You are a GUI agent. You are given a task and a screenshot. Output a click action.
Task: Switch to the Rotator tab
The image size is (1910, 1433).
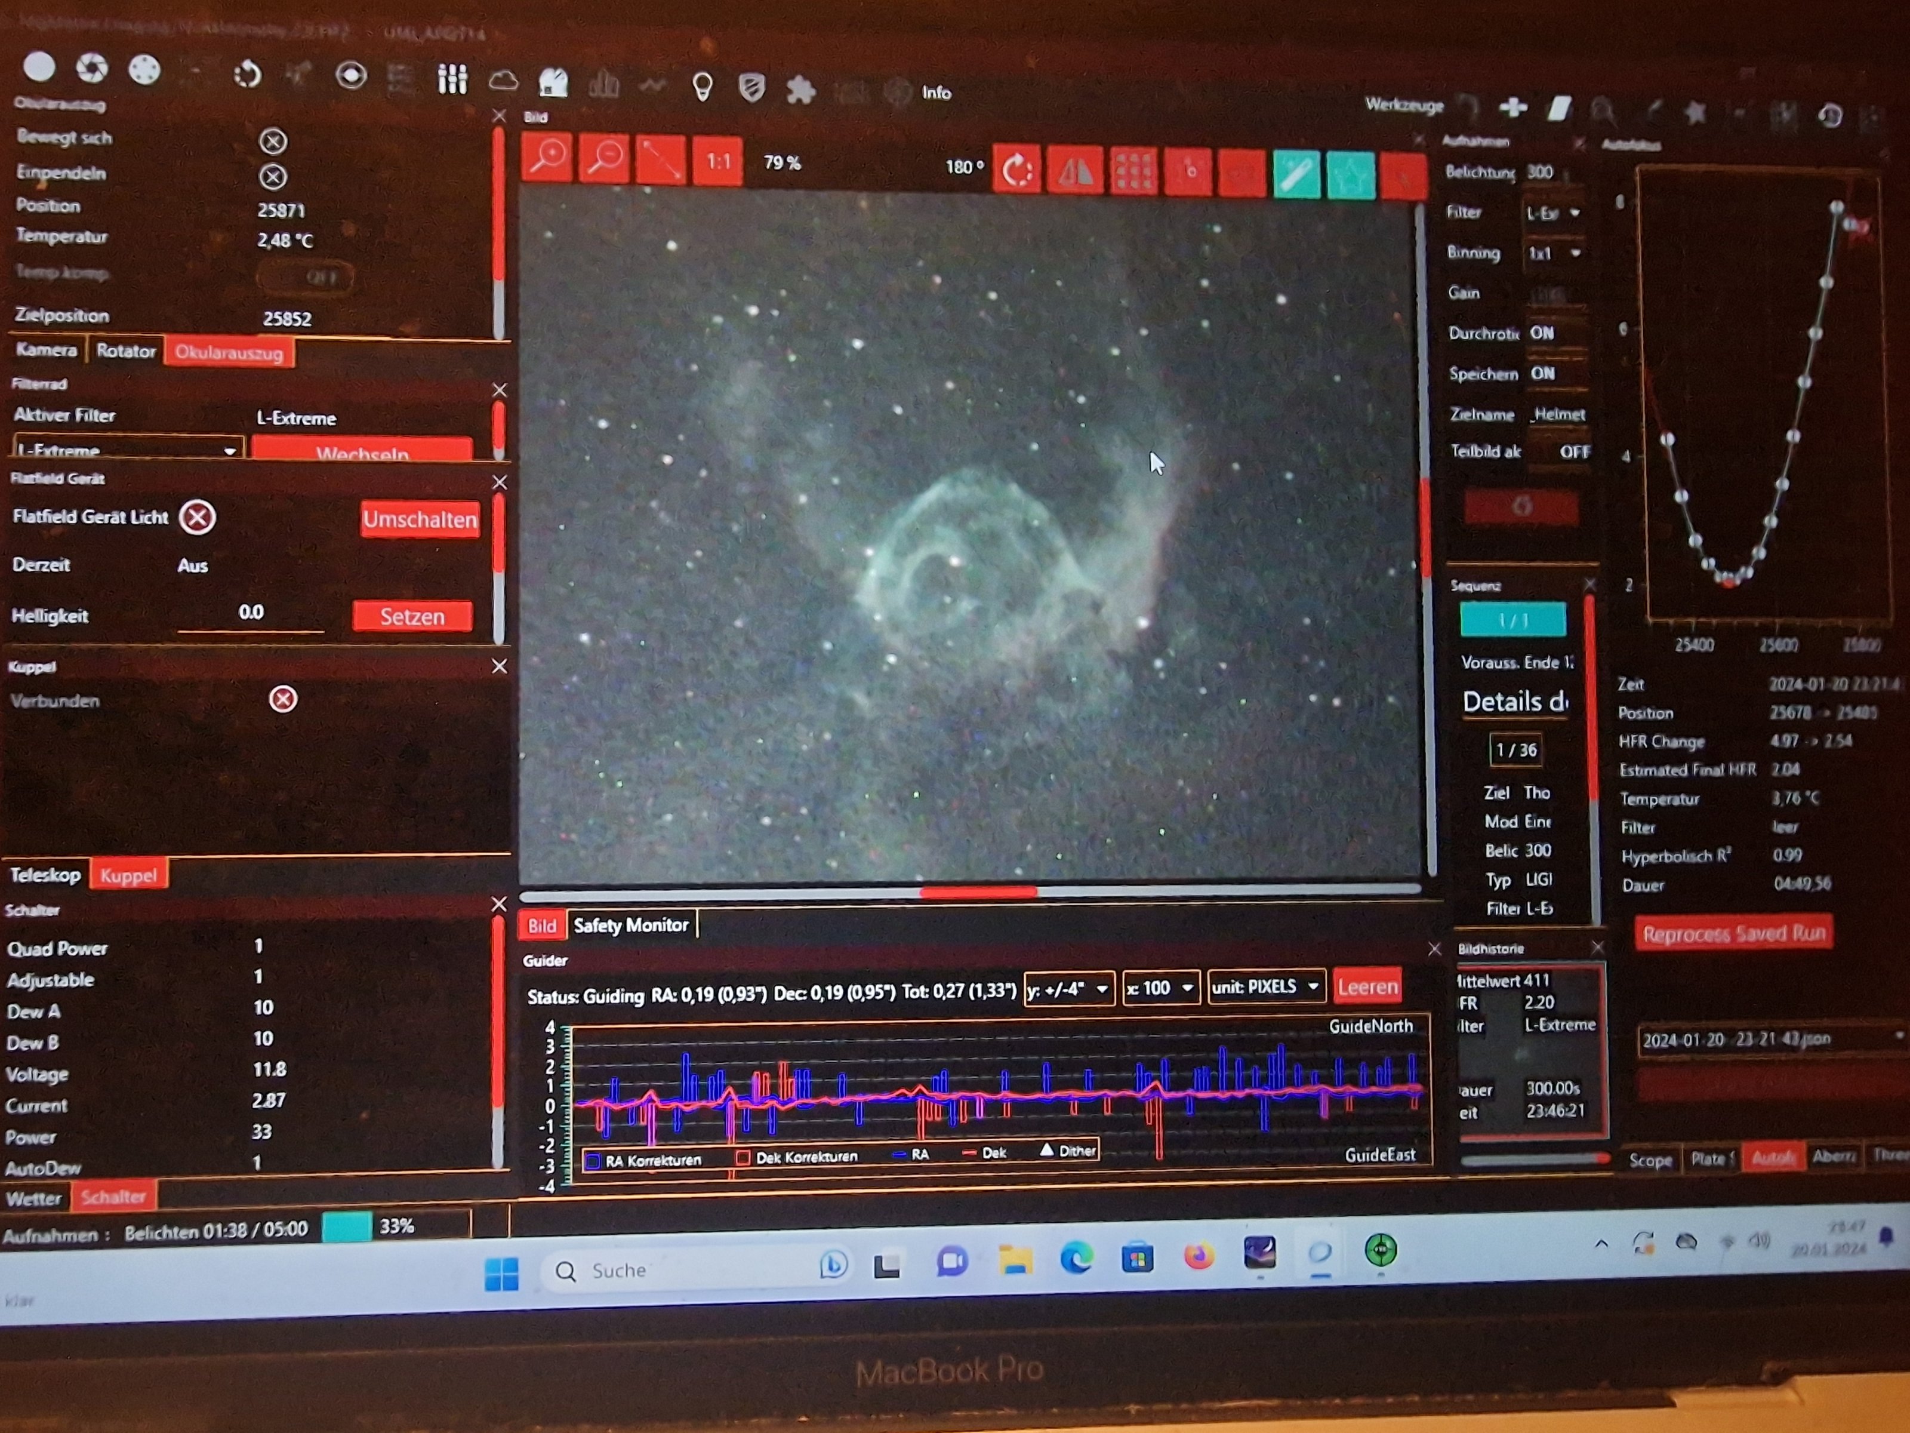point(125,350)
